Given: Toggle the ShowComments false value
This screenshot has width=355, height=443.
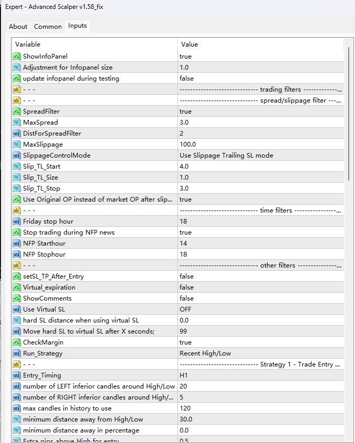Looking at the screenshot, I should pyautogui.click(x=186, y=298).
